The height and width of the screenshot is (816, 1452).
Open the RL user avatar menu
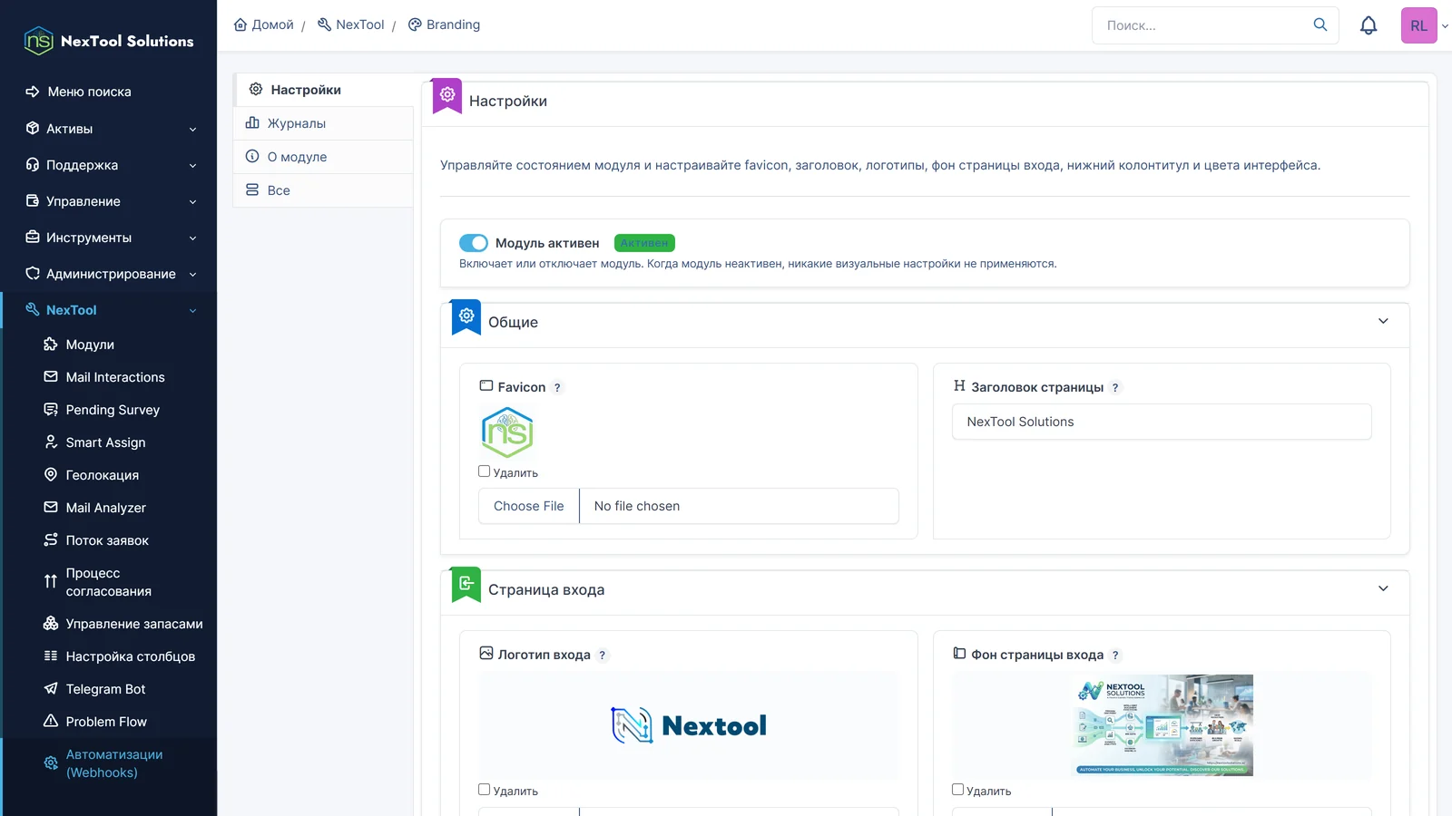coord(1419,25)
